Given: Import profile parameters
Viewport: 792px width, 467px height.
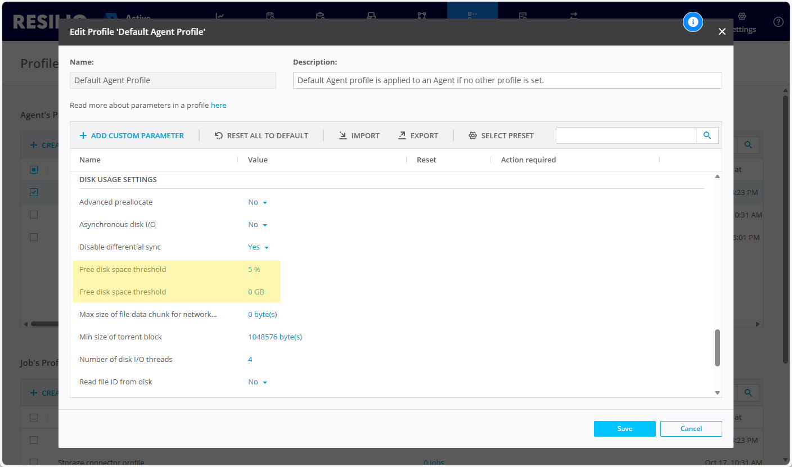Looking at the screenshot, I should (x=359, y=135).
